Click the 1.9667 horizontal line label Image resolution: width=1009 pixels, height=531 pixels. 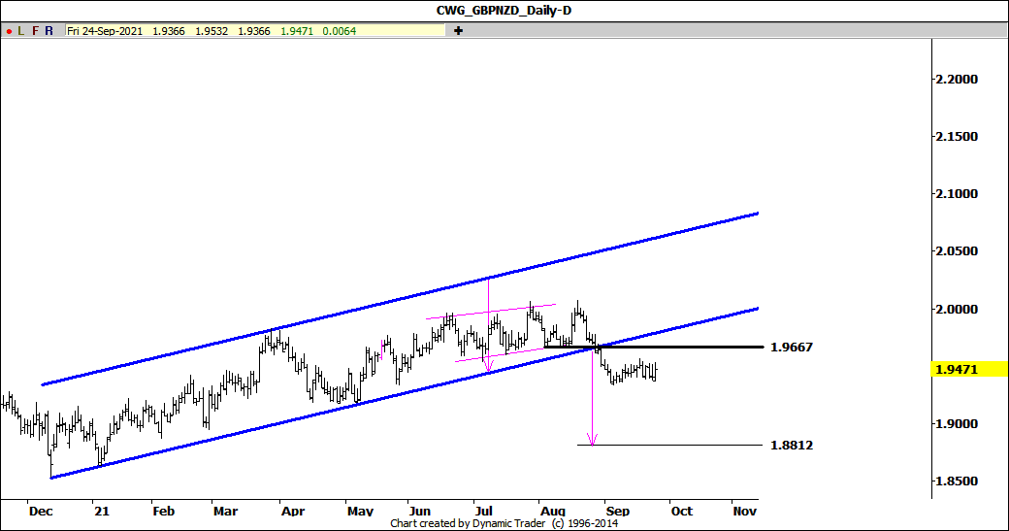point(792,347)
